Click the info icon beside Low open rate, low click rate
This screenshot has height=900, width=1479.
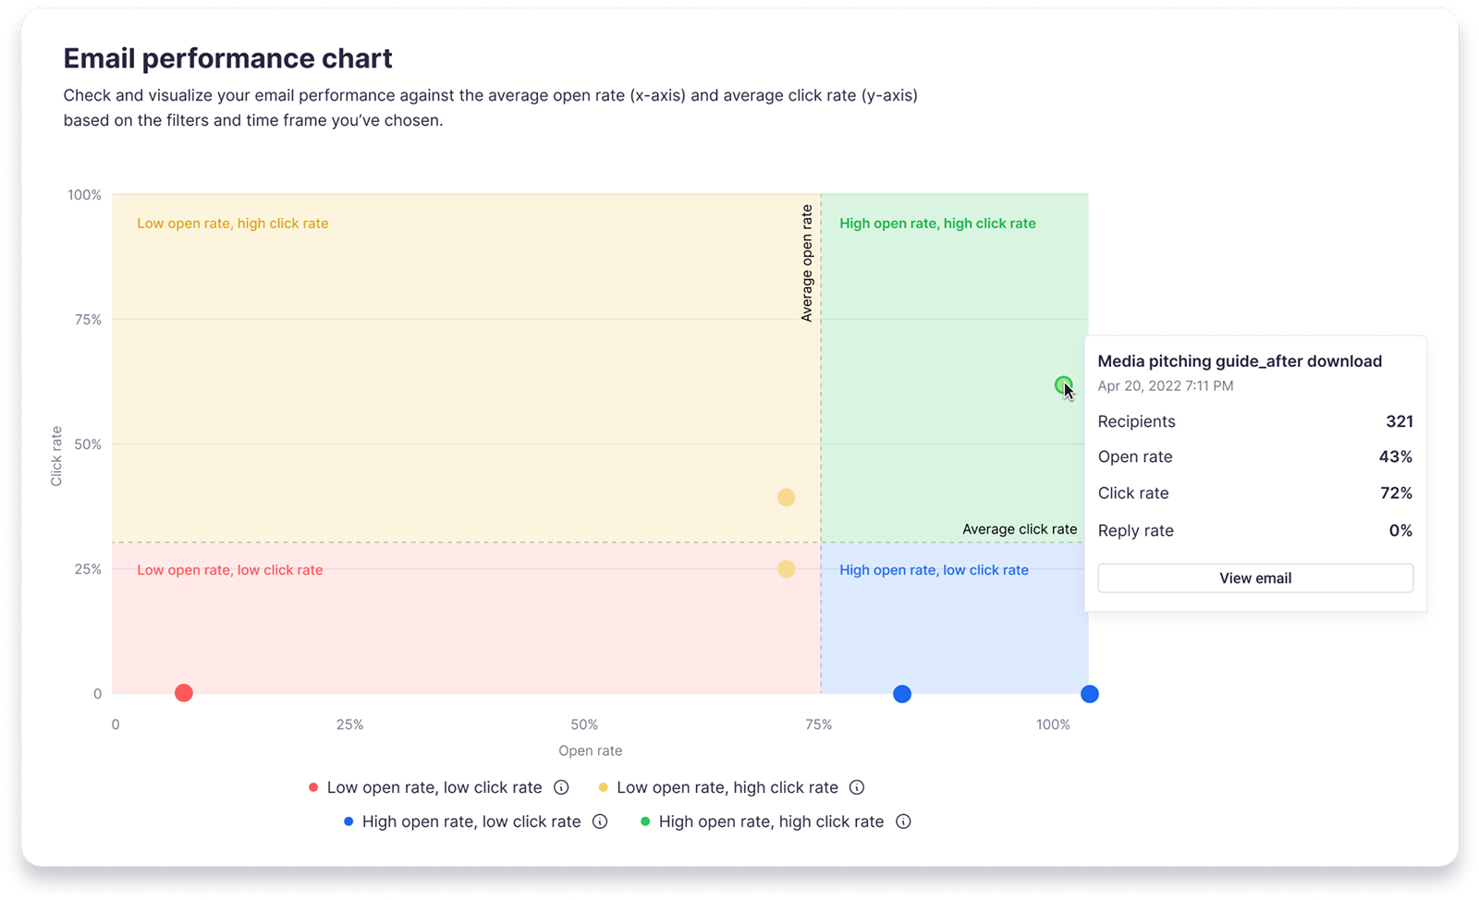(x=561, y=787)
